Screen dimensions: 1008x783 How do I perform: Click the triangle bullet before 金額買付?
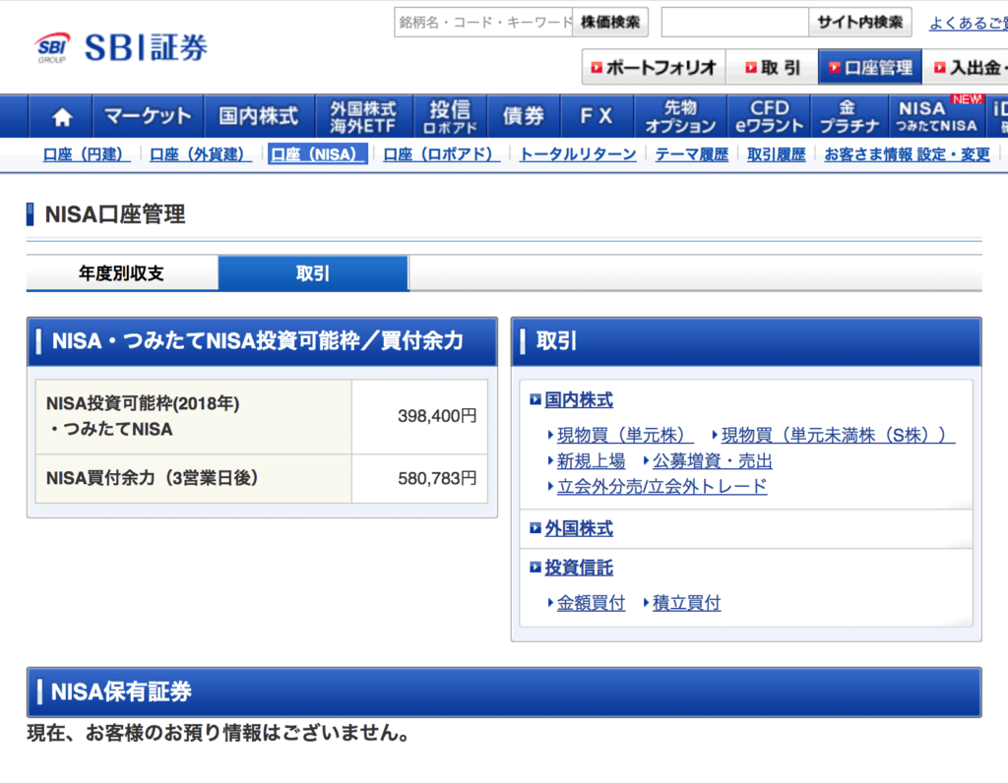pyautogui.click(x=550, y=603)
